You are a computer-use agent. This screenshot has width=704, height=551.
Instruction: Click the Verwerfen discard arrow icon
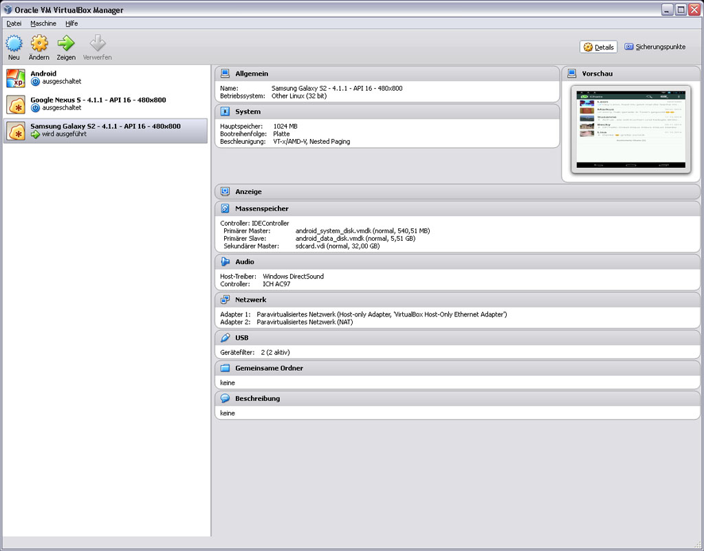pos(98,43)
